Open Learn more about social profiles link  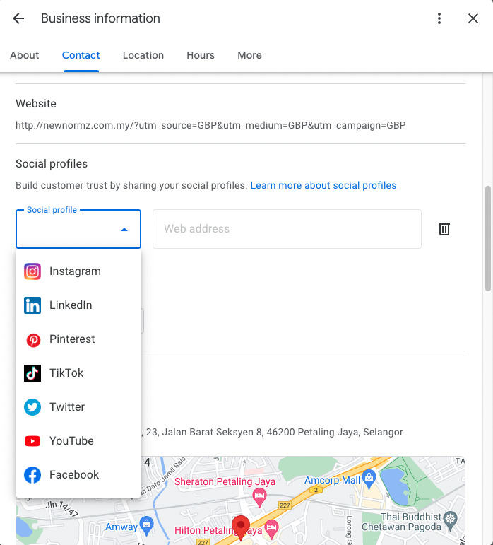(323, 185)
